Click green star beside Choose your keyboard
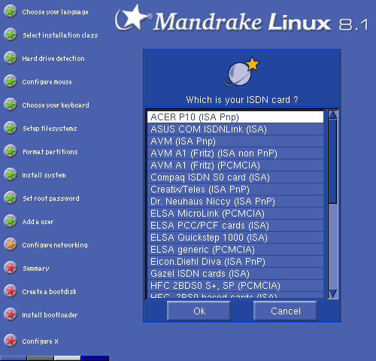376x361 pixels. coord(11,105)
